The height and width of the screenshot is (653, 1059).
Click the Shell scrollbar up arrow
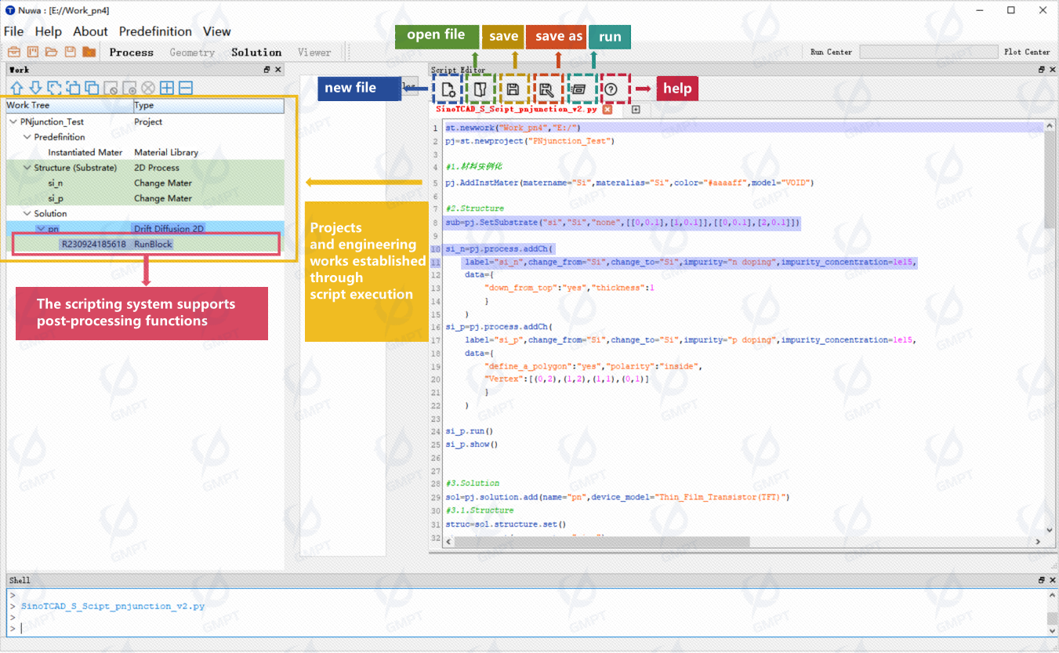(1052, 595)
